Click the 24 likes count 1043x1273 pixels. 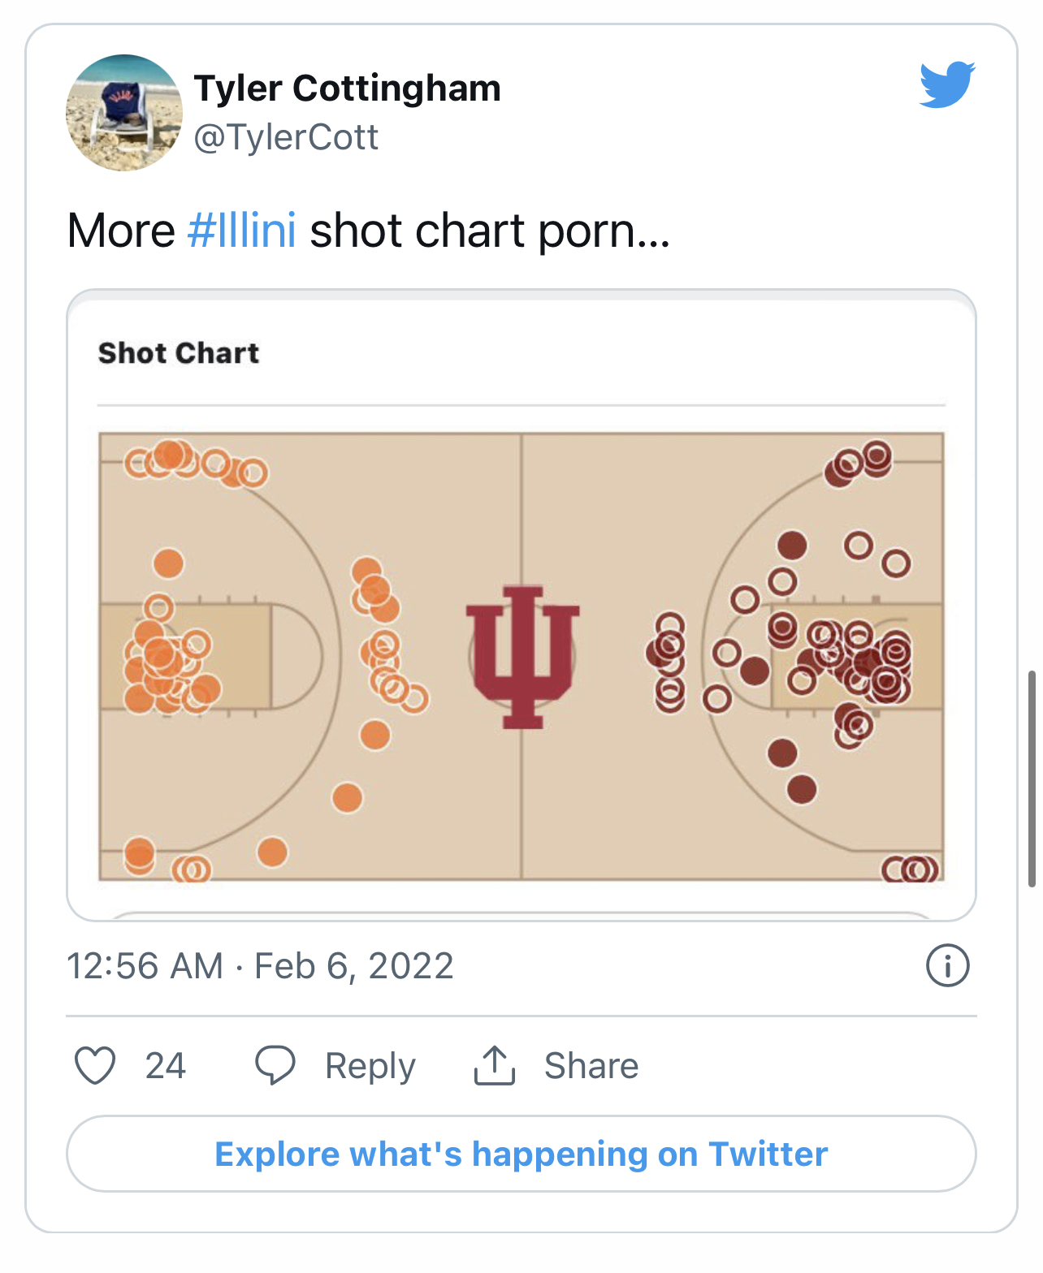pos(166,1065)
